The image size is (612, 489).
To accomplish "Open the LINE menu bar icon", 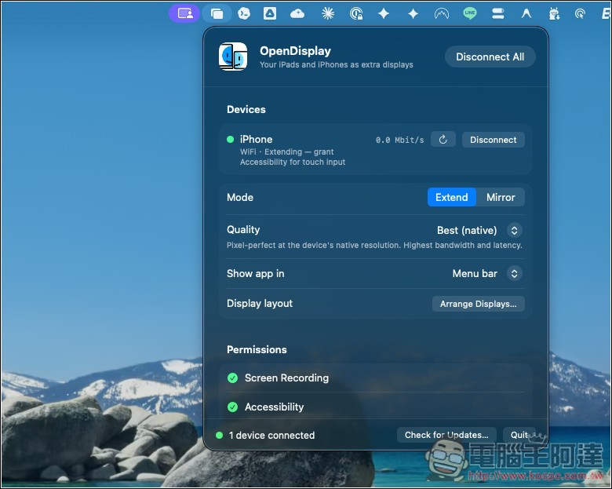I will click(x=470, y=13).
